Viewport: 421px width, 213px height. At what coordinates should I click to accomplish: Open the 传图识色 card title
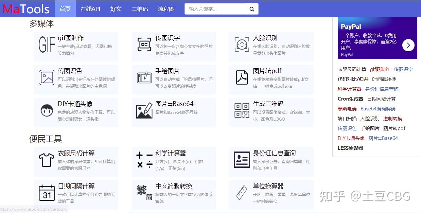70,71
